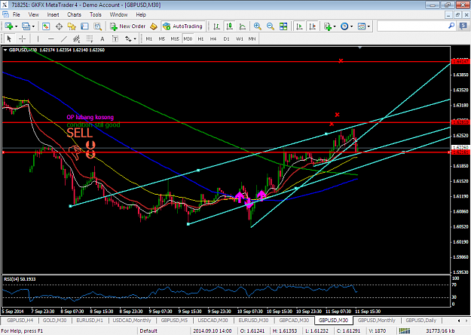Switch to the D1 timeframe
The height and width of the screenshot is (335, 471).
tap(227, 38)
